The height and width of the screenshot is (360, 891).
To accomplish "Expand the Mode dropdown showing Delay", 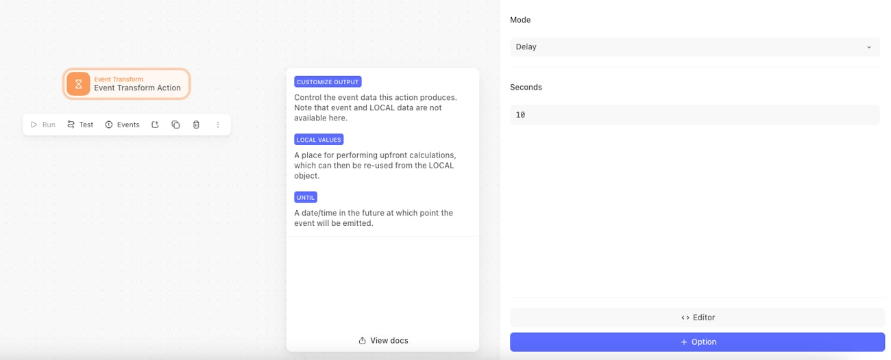I will 694,47.
